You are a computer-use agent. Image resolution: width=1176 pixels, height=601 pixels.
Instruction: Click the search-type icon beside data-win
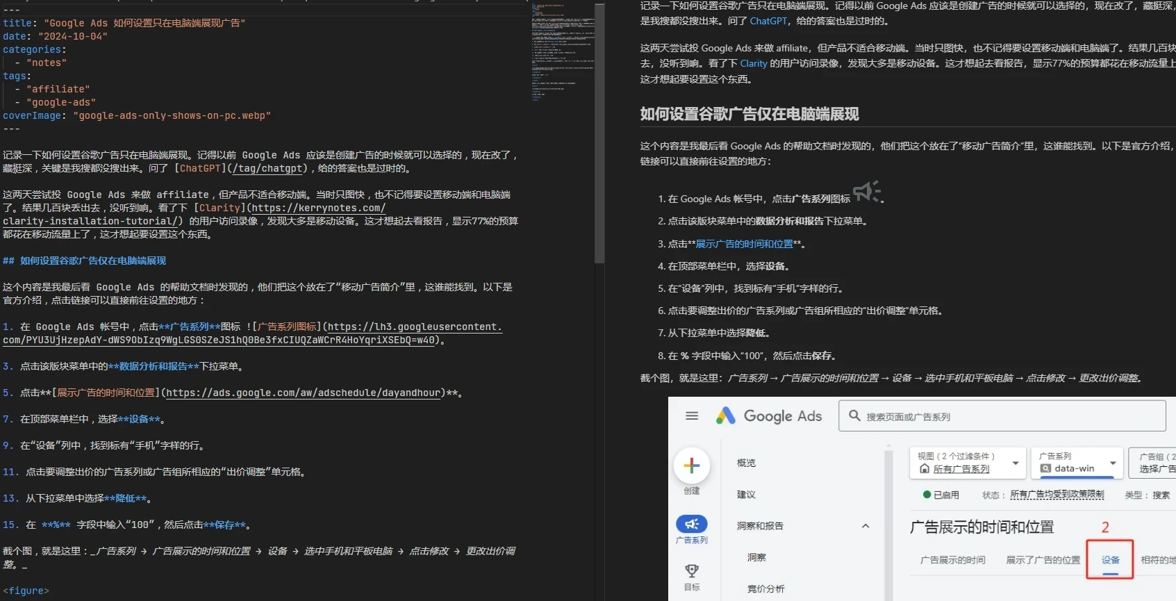click(1045, 469)
